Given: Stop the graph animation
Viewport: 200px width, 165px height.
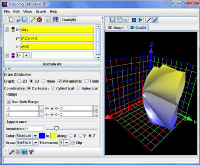Looking at the screenshot, I should [x=134, y=20].
